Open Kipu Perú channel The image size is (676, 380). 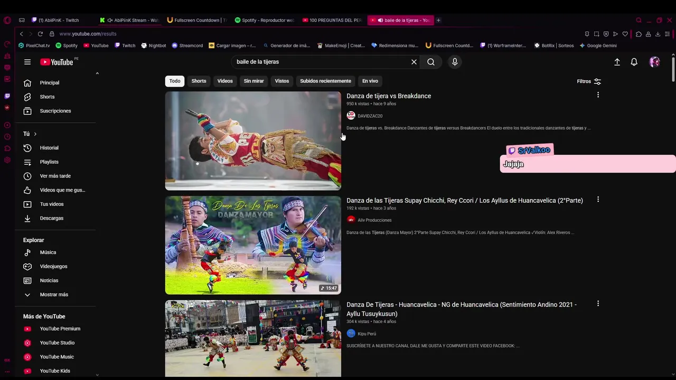[367, 334]
